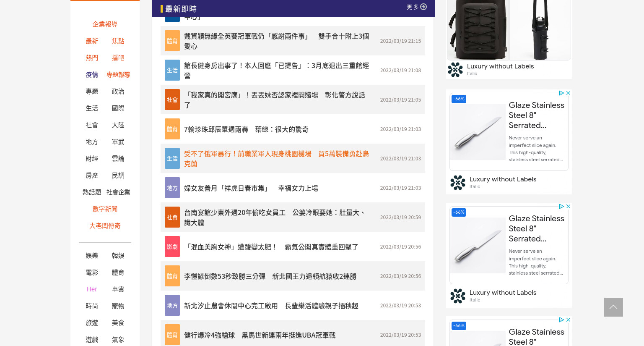Open 財經 news category
This screenshot has width=644, height=346.
pyautogui.click(x=92, y=159)
